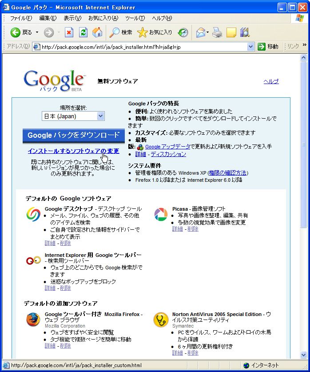Click the Mozilla Corporation vendor label

click(x=65, y=326)
